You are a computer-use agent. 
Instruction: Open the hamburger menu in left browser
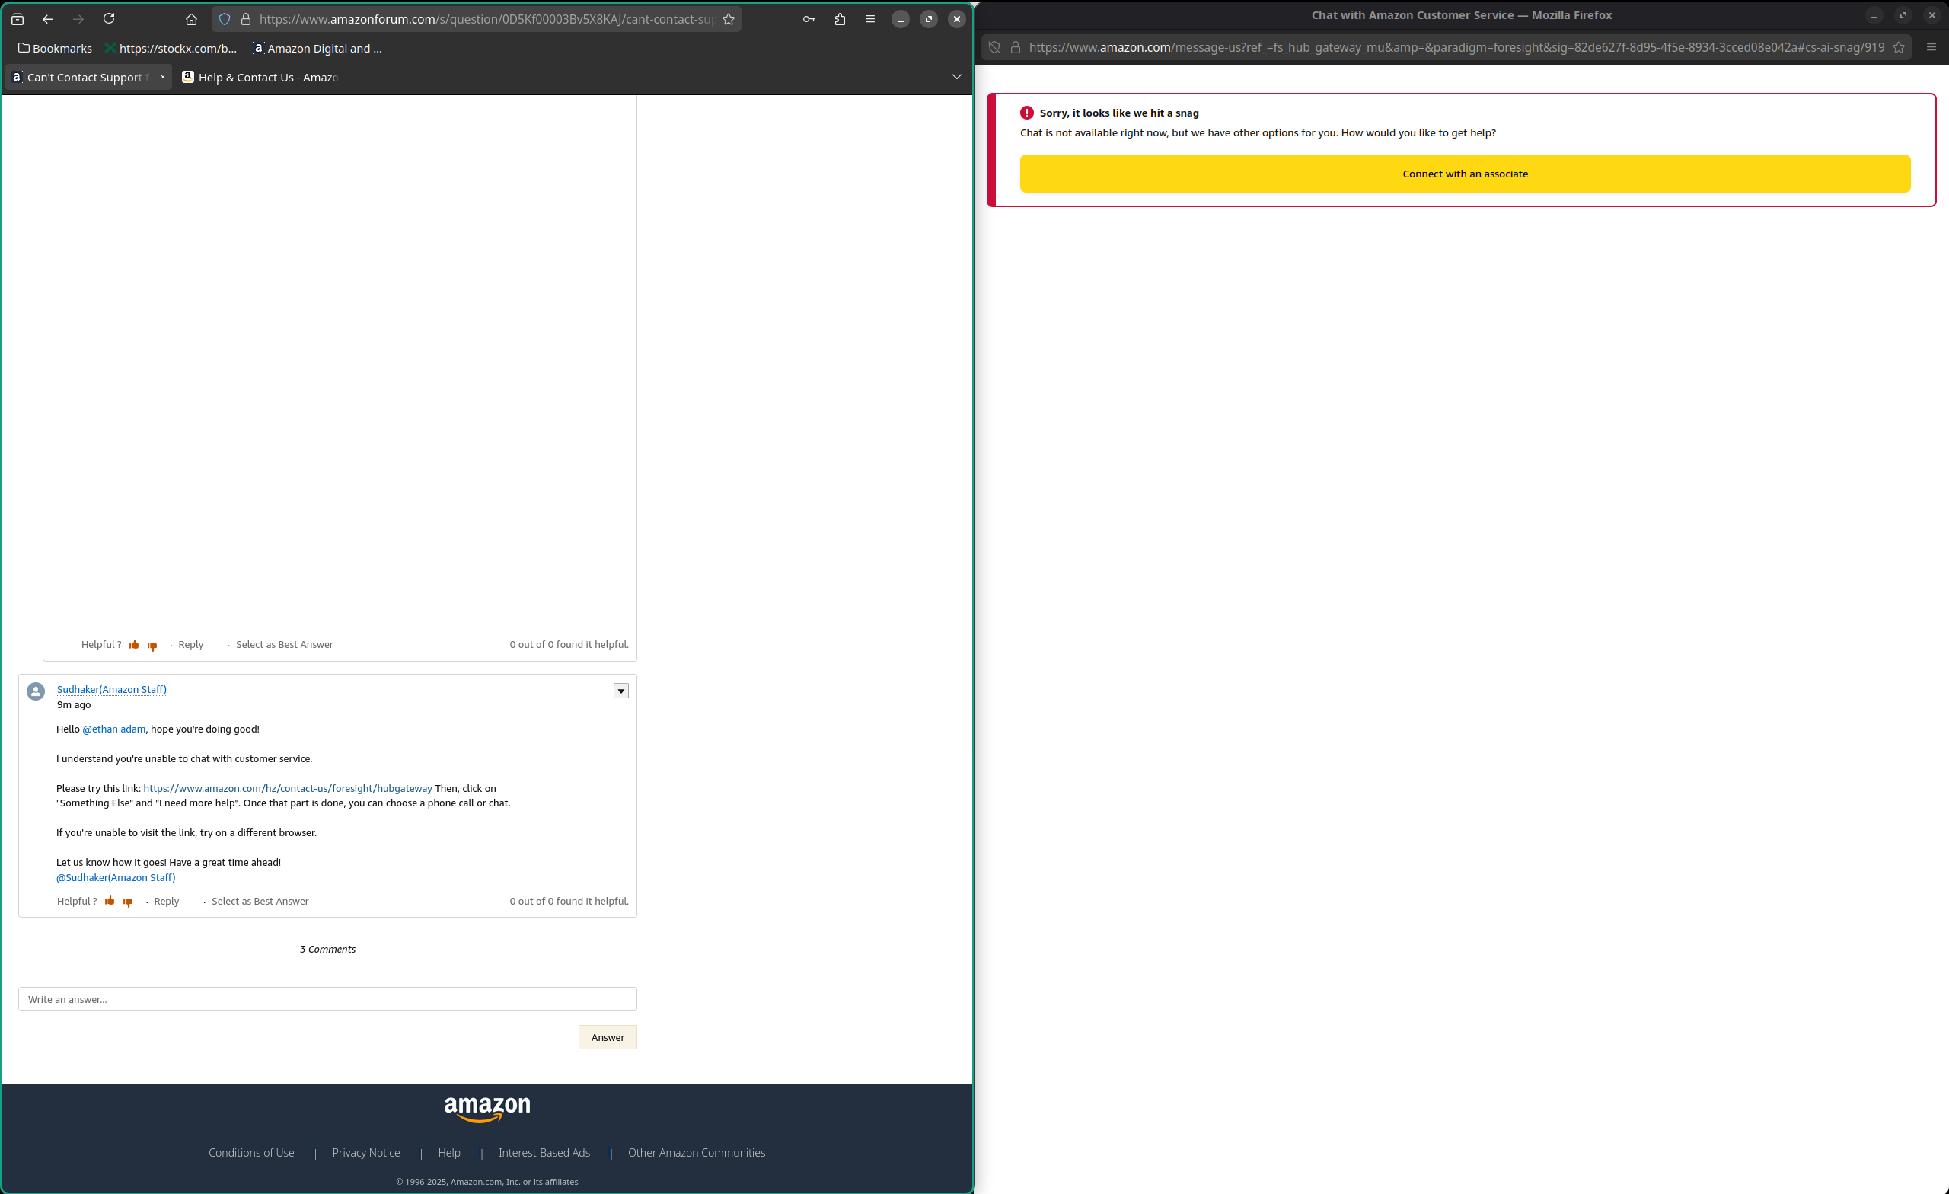pos(870,19)
